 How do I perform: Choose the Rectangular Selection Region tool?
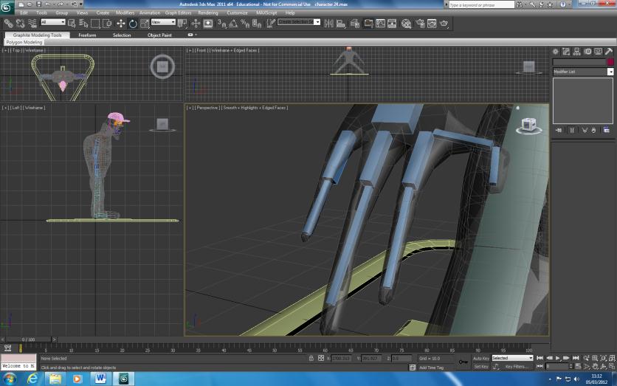pos(95,24)
